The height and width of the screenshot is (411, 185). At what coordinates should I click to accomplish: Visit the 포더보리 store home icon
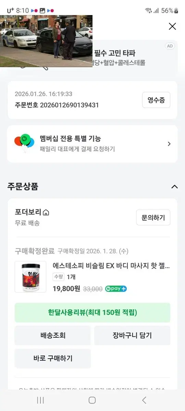(x=46, y=213)
